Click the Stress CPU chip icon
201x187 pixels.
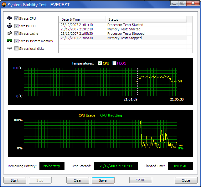[9, 18]
